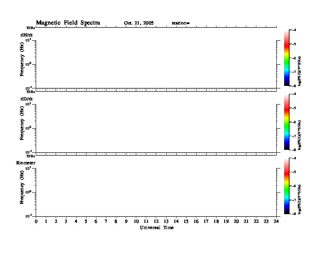Image resolution: width=329 pixels, height=254 pixels.
Task: Click the "-8" value on Riometer color bar
Action: point(294,214)
